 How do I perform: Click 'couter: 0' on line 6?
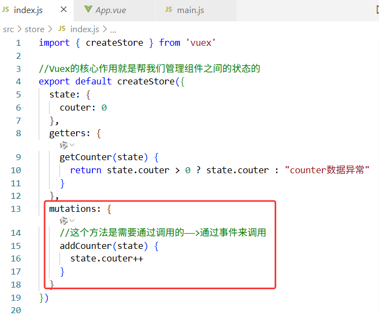pos(83,107)
